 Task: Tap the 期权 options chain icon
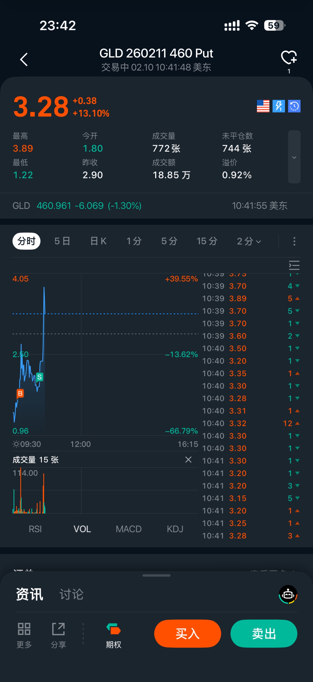tap(113, 634)
